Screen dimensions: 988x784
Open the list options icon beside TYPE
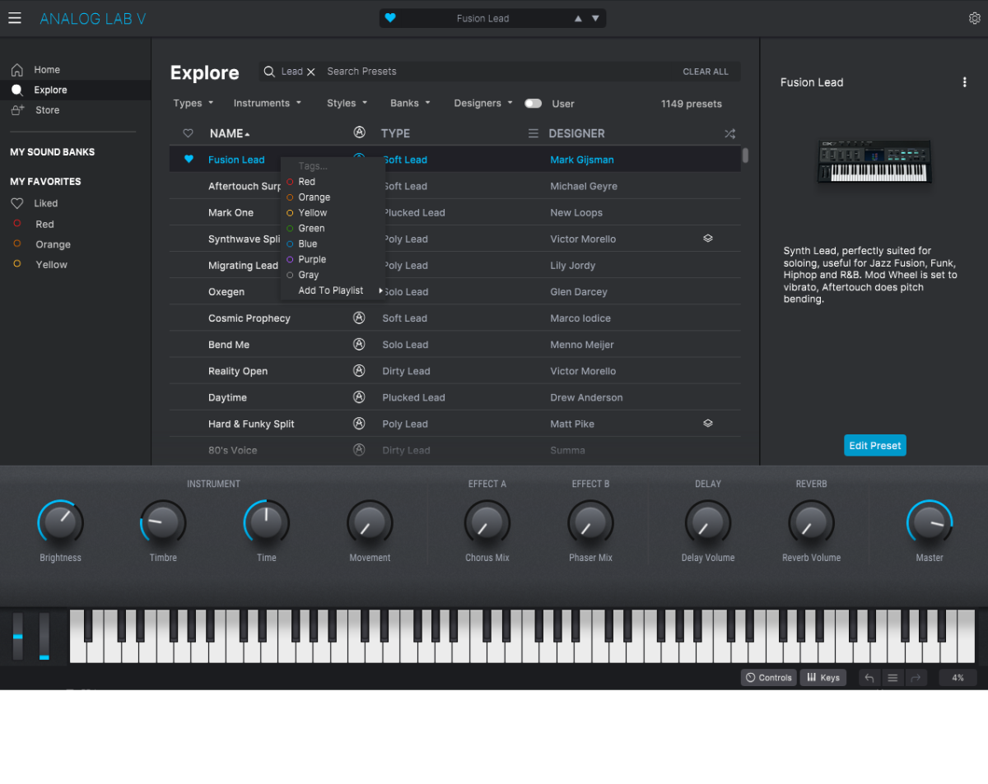533,133
